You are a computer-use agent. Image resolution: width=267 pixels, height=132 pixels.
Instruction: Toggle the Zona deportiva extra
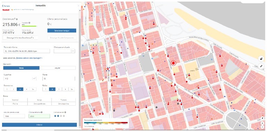tap(64, 104)
